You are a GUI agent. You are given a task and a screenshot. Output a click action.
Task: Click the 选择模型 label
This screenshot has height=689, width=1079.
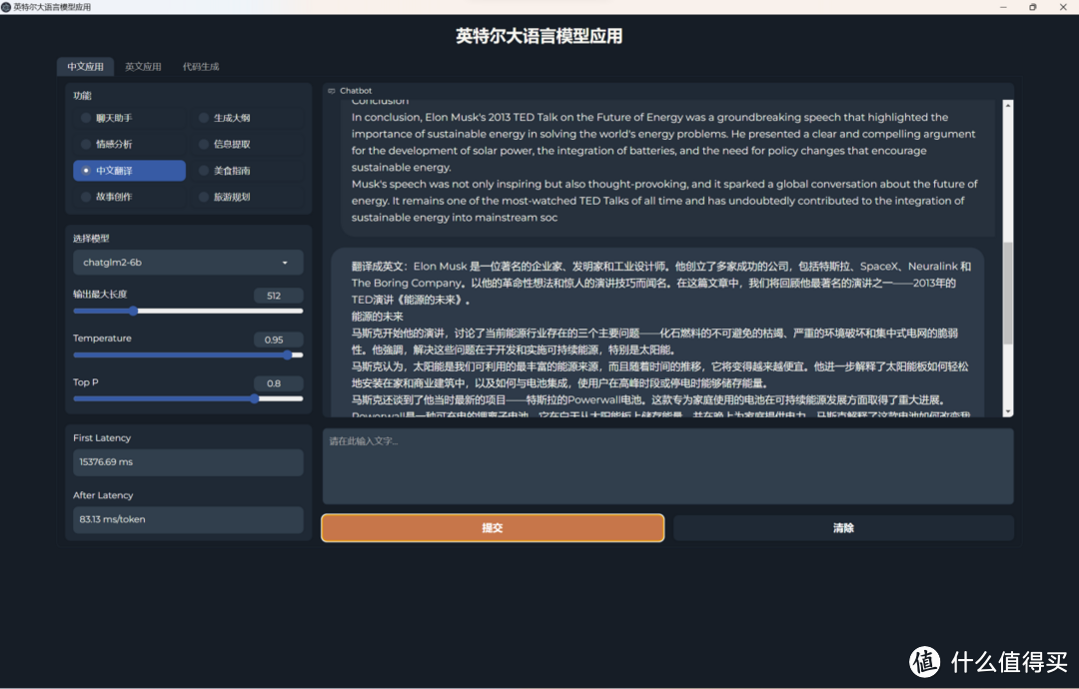pyautogui.click(x=92, y=239)
